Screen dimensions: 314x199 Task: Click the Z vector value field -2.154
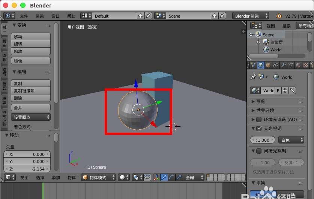pos(27,169)
